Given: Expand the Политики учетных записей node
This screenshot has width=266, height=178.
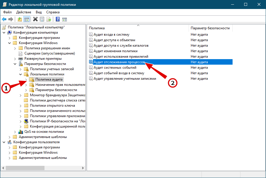Looking at the screenshot, I should 21,69.
